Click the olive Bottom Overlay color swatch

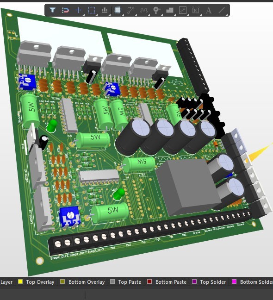coord(62,281)
